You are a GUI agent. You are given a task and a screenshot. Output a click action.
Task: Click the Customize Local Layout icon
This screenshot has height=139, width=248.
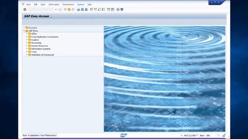coord(122,9)
